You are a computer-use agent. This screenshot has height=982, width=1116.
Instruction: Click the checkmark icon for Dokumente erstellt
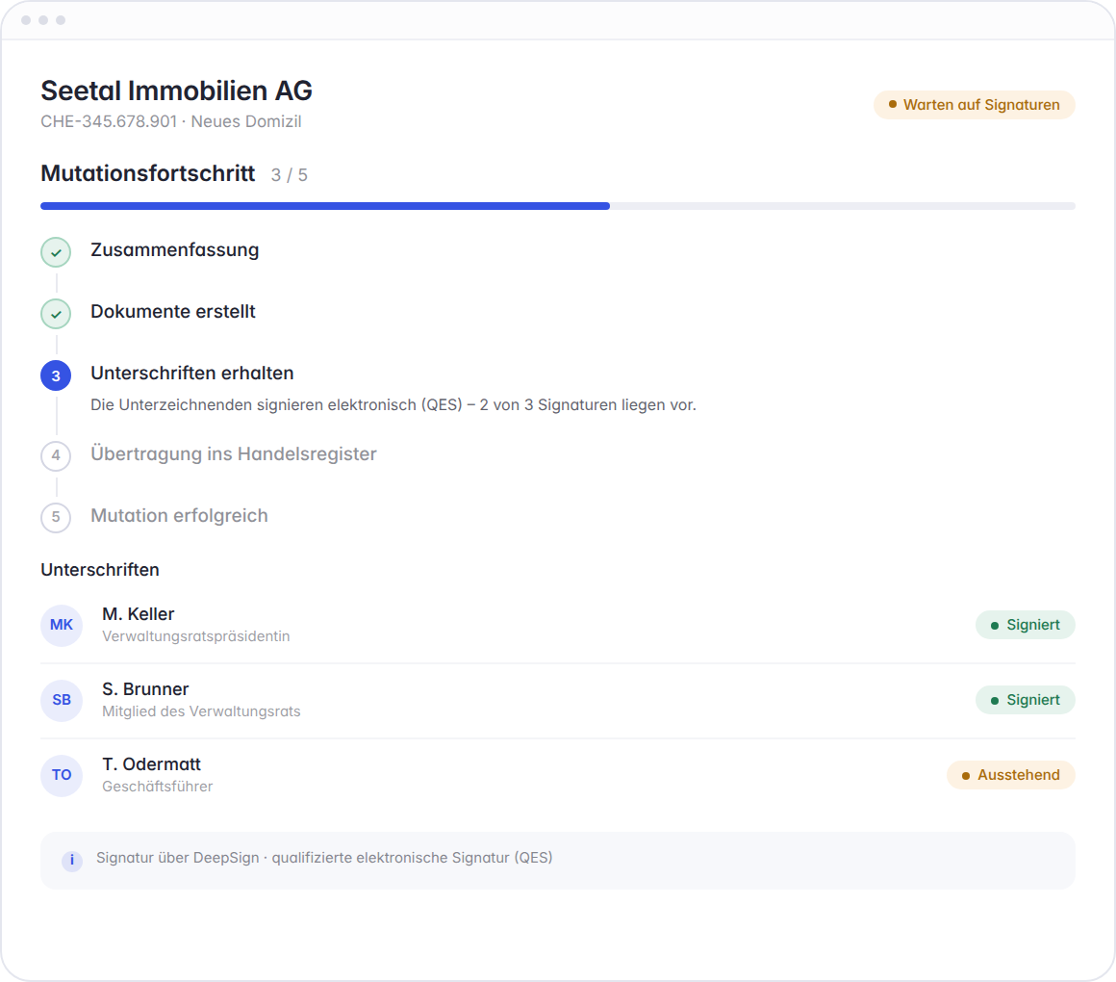pos(56,314)
